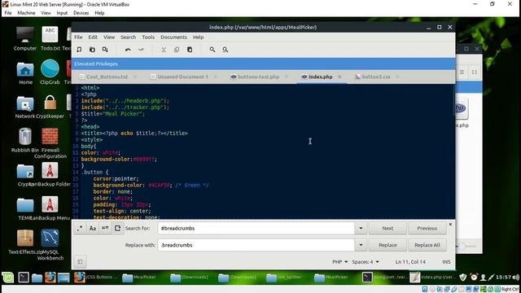
Task: Toggle the side pane icon in status bar
Action: (80, 261)
